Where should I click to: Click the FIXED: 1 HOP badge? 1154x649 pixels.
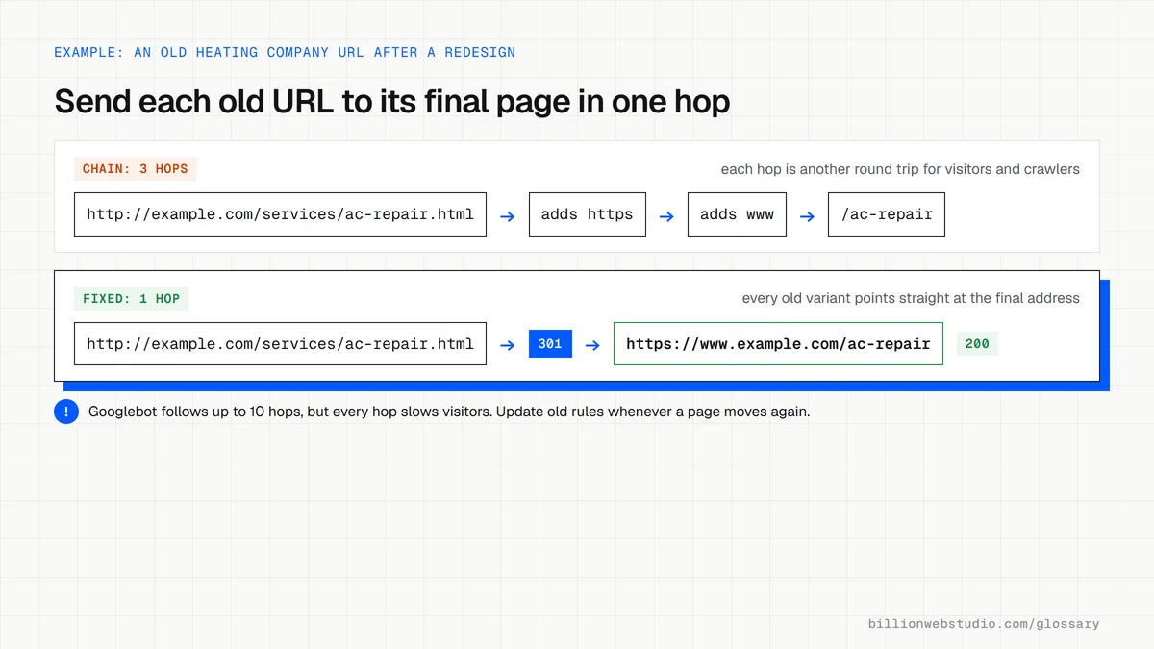point(132,299)
